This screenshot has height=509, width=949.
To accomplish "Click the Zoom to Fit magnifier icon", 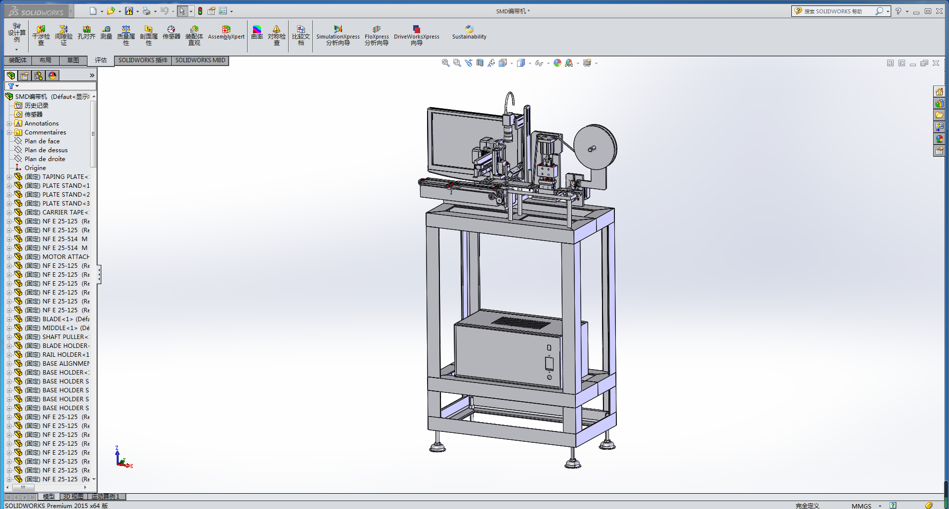I will pyautogui.click(x=445, y=63).
